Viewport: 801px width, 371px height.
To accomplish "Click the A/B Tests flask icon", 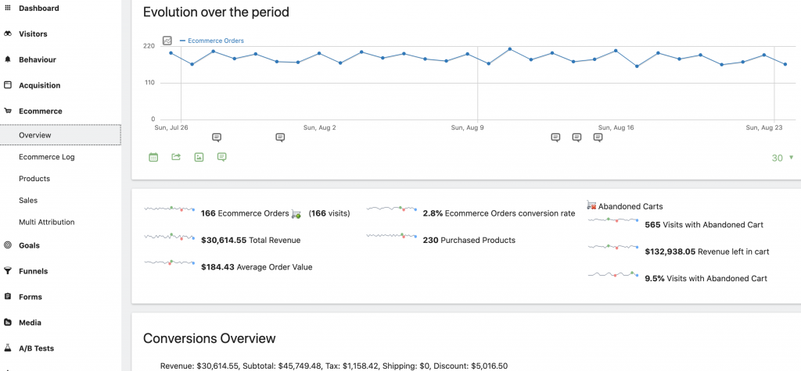I will click(x=8, y=348).
